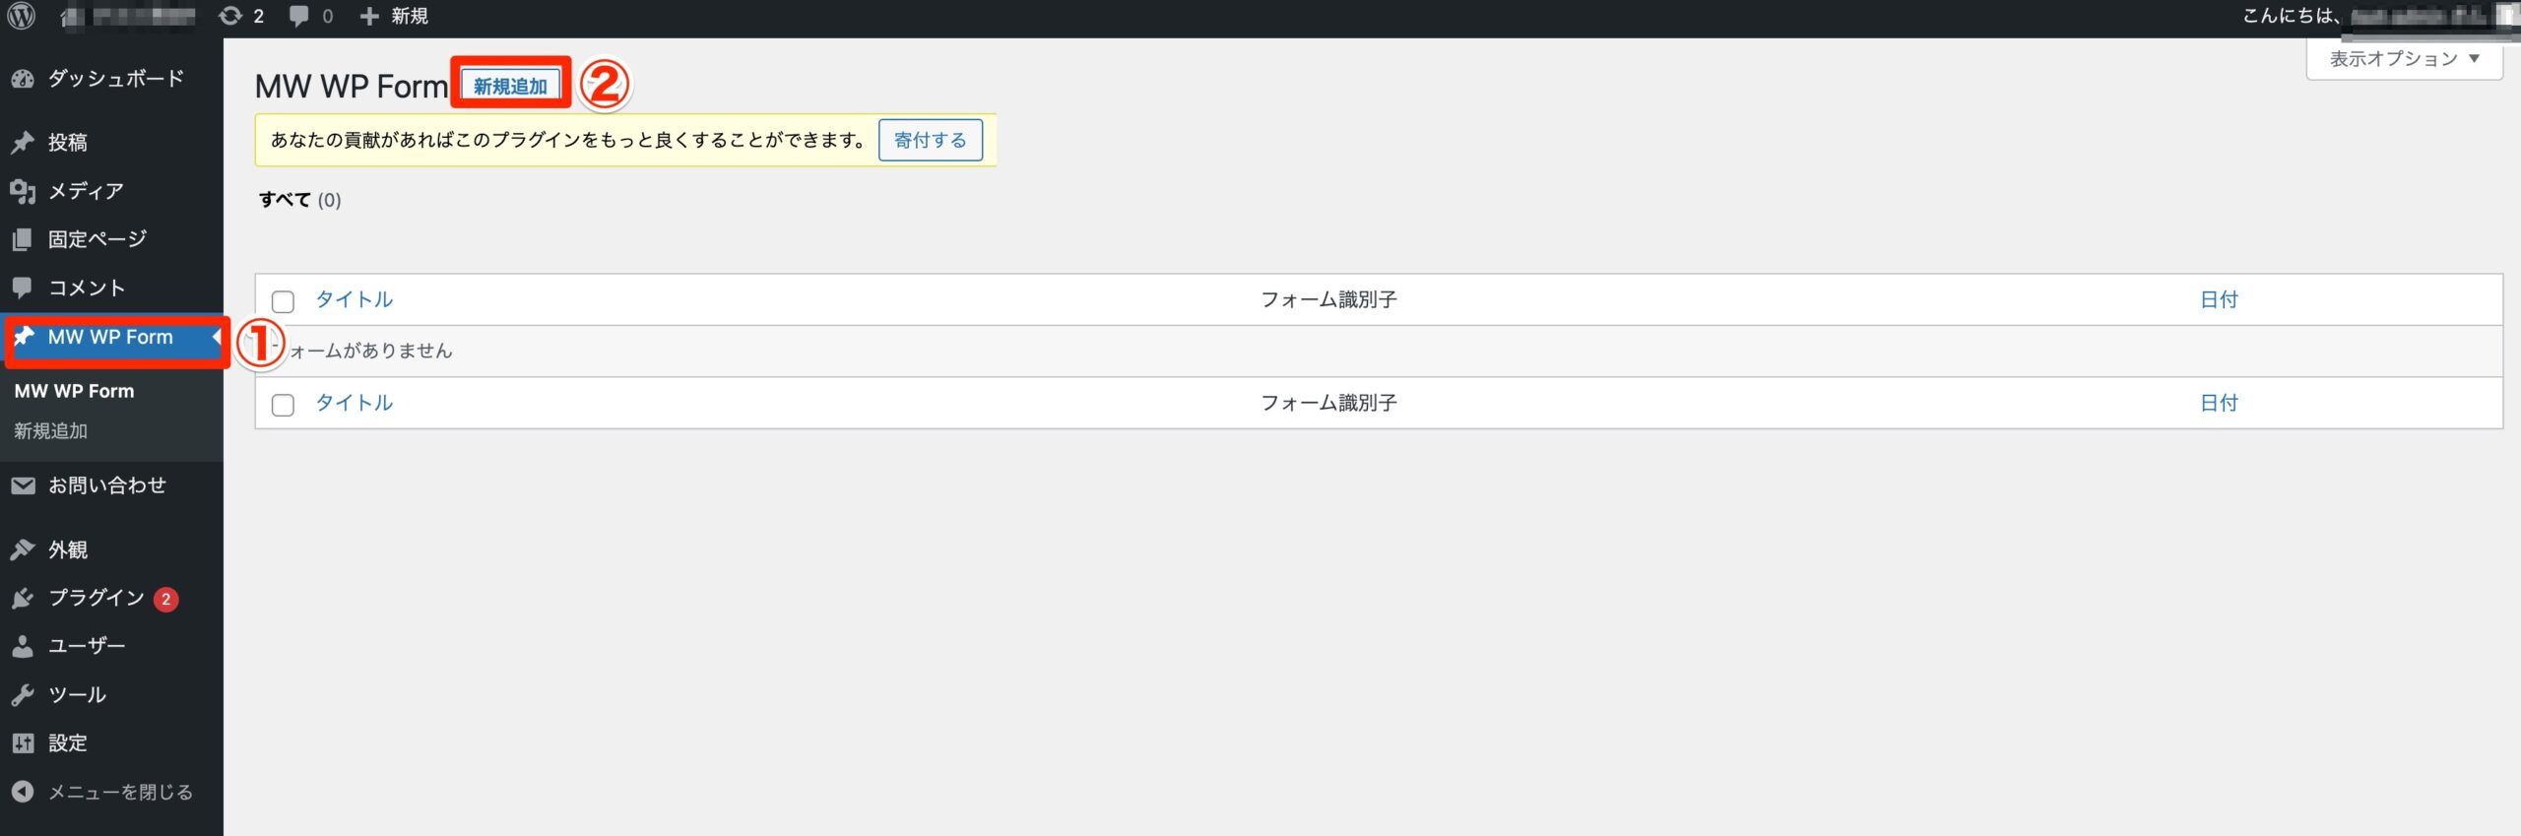Expand the 表示オプション dropdown
The height and width of the screenshot is (836, 2521).
(2404, 59)
